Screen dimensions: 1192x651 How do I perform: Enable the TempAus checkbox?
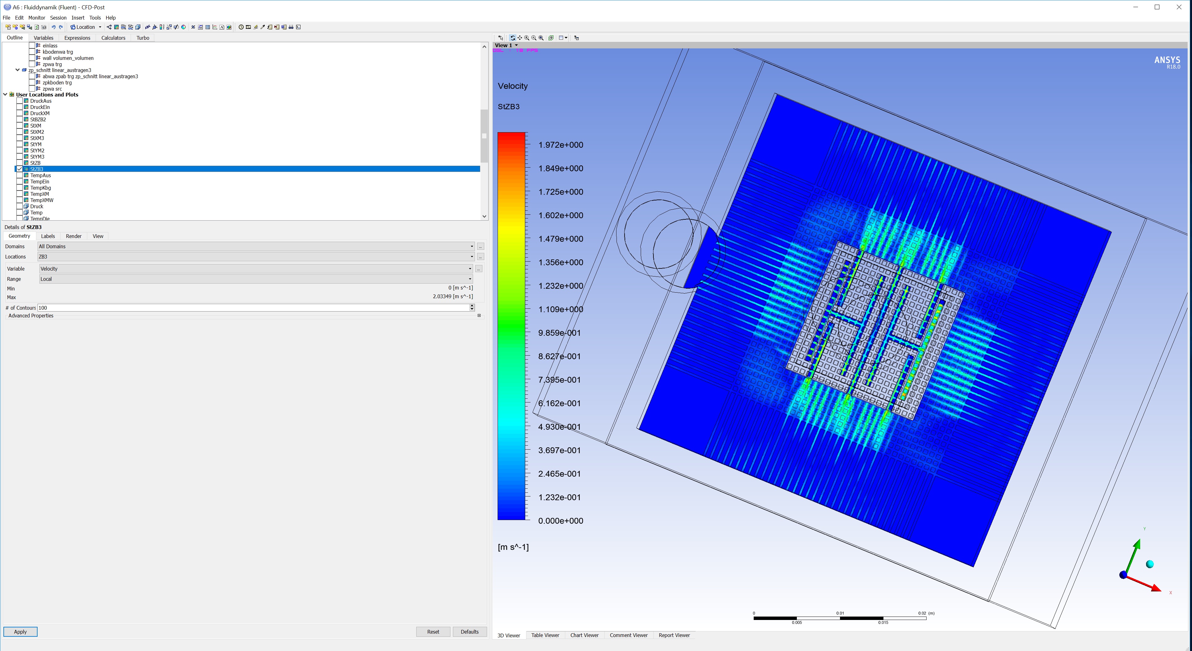point(20,175)
